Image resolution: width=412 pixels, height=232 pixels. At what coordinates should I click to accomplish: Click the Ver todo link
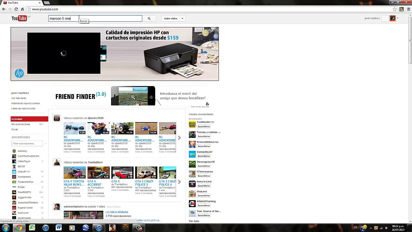194,221
